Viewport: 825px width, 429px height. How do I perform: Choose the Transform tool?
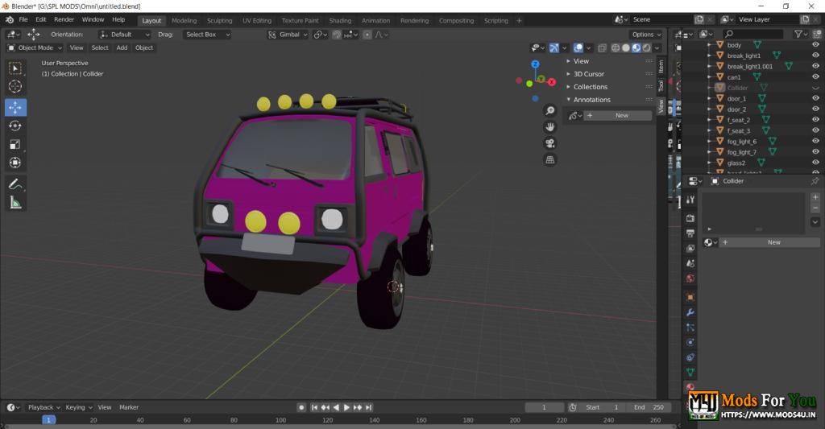(x=15, y=163)
